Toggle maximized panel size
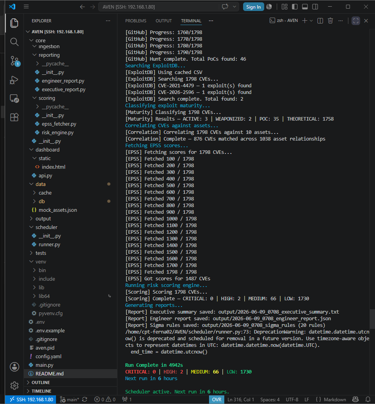The width and height of the screenshot is (375, 404). tap(356, 21)
